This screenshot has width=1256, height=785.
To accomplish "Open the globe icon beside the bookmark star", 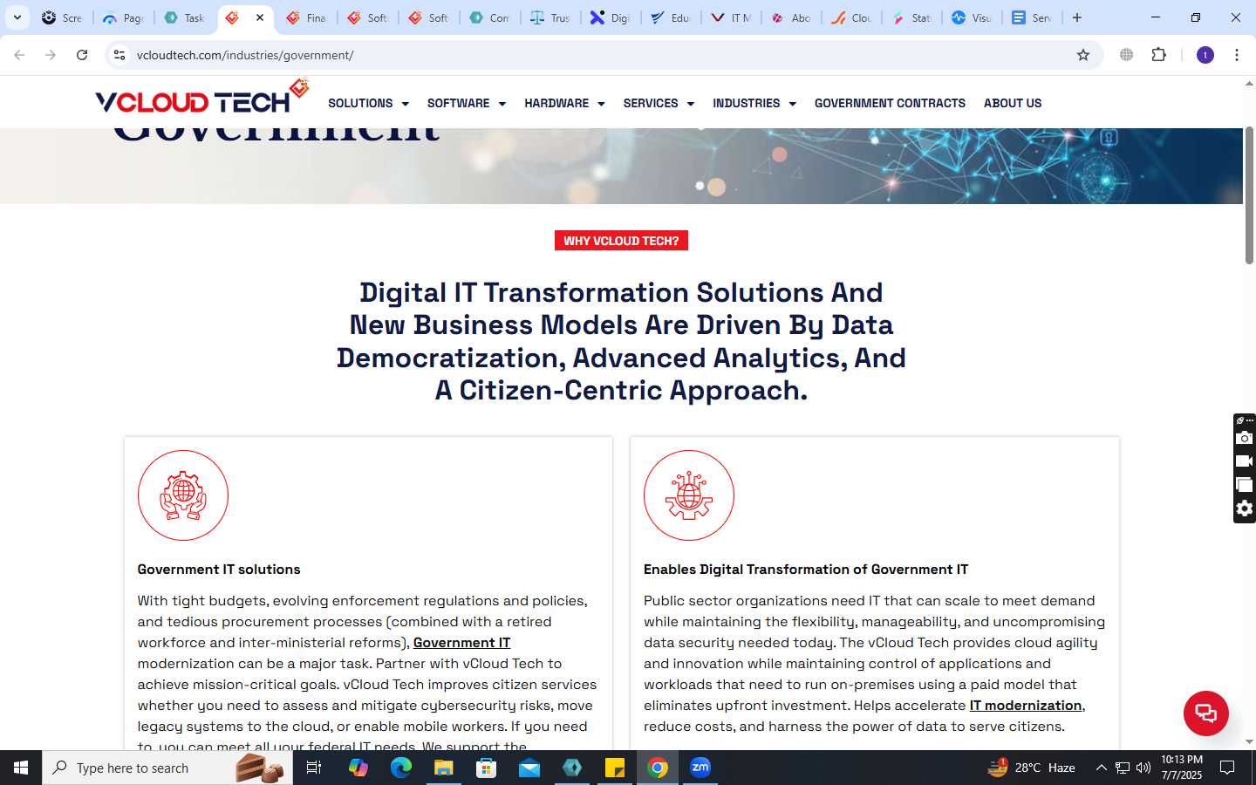I will 1127,55.
